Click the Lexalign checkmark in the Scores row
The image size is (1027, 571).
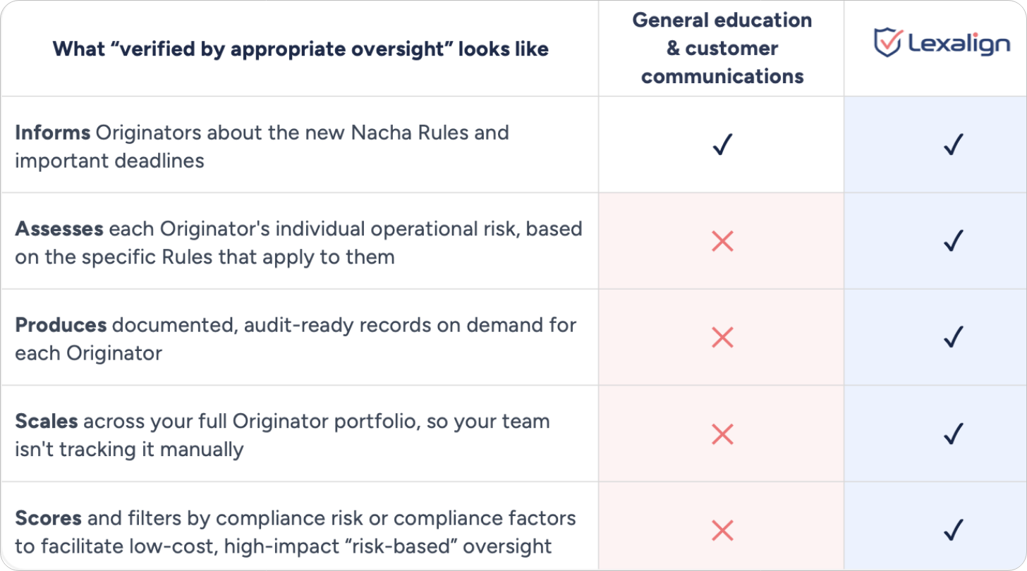coord(953,530)
